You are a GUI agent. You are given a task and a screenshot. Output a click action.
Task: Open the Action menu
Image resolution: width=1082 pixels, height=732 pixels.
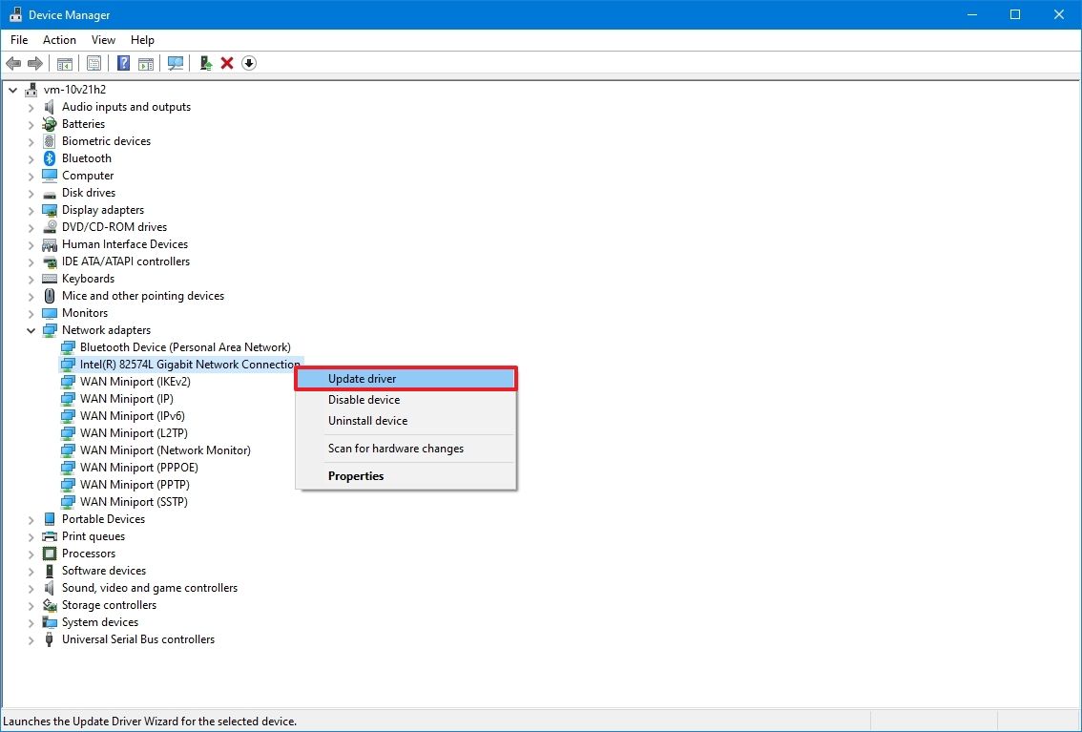click(59, 40)
